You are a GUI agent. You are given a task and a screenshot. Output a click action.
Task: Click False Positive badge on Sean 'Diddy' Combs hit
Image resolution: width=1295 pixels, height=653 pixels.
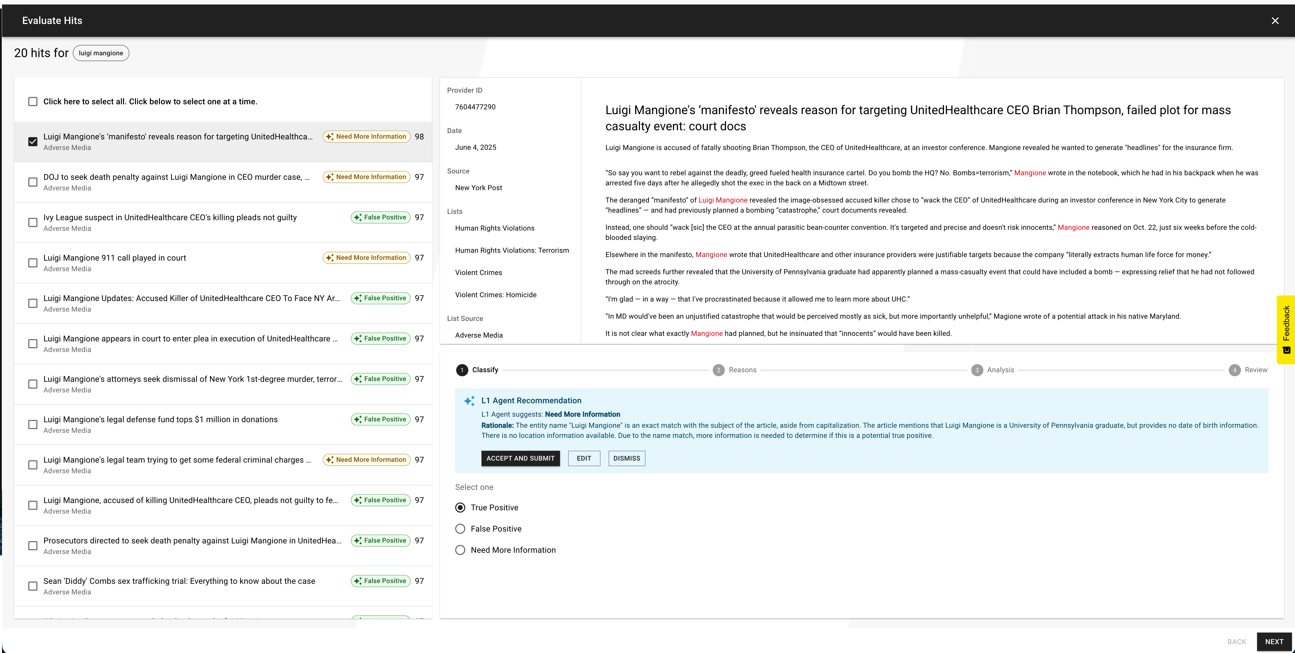coord(381,581)
